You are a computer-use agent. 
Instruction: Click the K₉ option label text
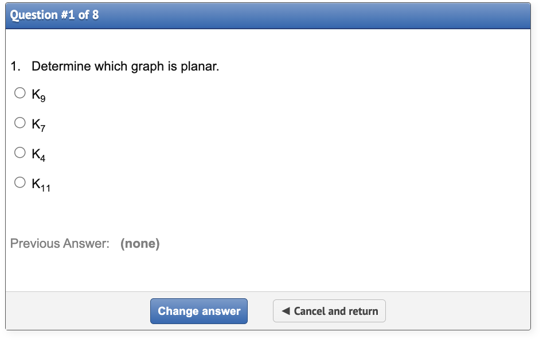[38, 93]
